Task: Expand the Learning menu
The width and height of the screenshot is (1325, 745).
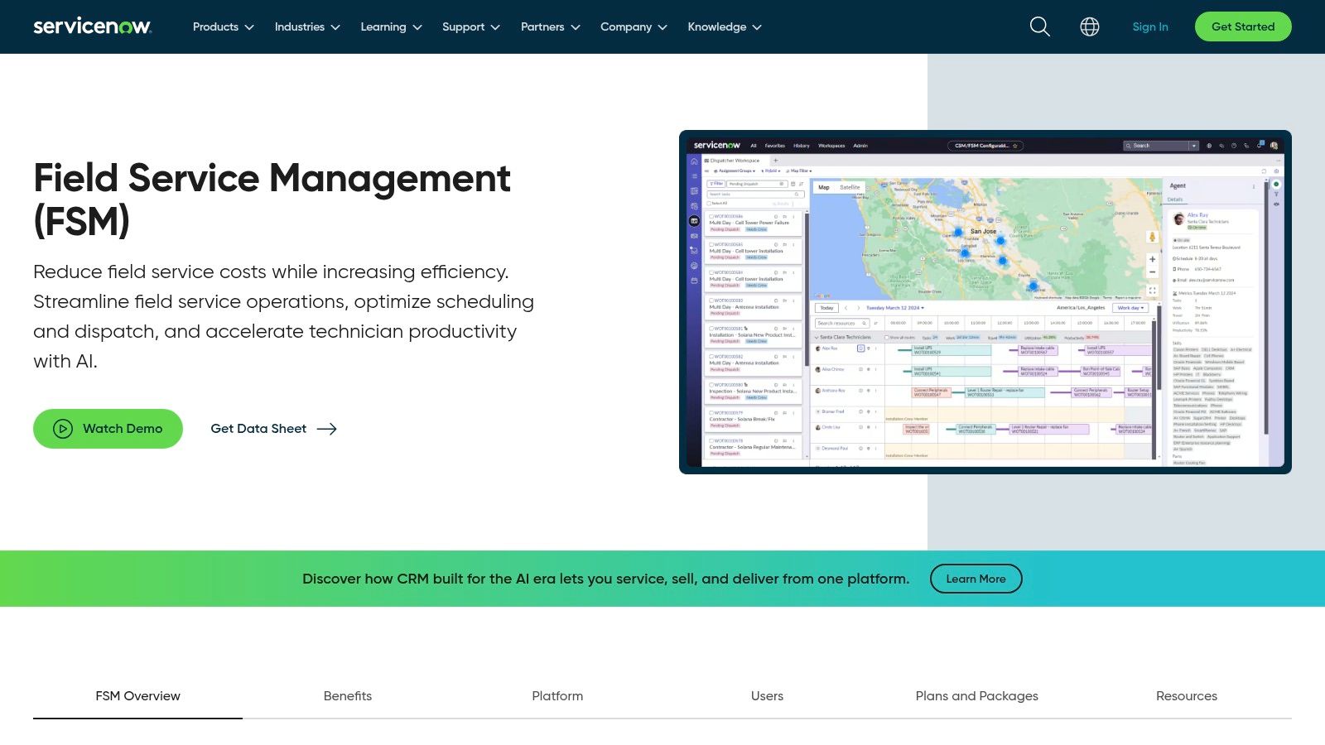Action: click(391, 26)
